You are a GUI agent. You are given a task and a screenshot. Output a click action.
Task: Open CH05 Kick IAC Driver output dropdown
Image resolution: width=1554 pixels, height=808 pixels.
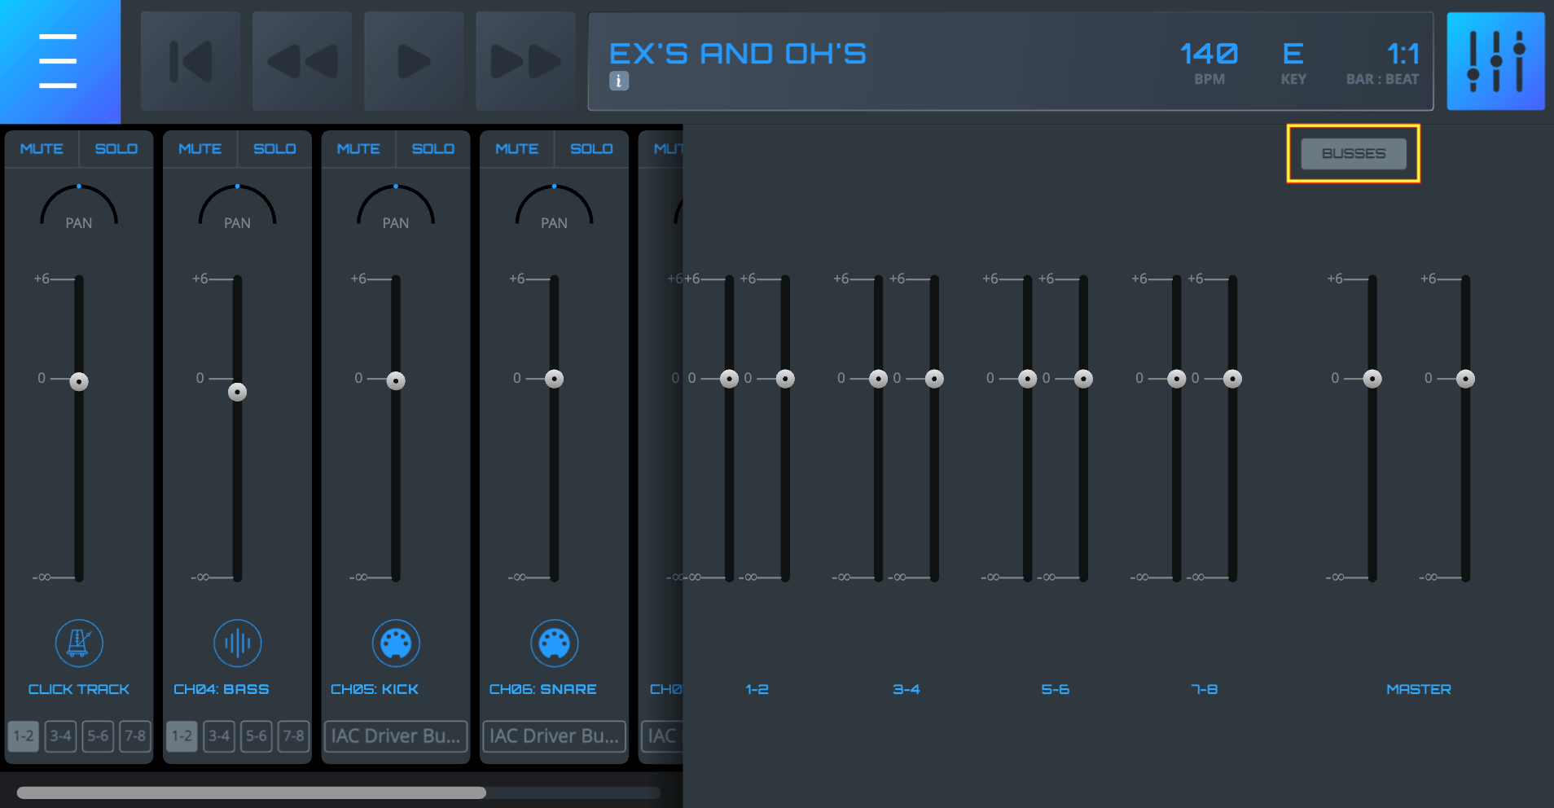[x=396, y=736]
